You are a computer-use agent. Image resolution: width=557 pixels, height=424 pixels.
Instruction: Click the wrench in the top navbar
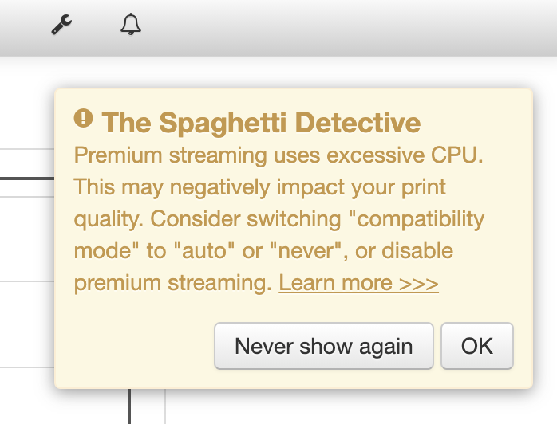61,26
